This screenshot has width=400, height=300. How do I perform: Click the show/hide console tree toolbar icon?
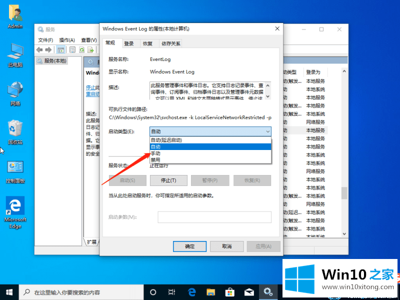click(60, 49)
